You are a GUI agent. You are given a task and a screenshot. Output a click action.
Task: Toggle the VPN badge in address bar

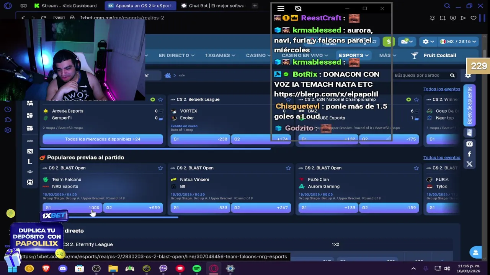tap(59, 18)
